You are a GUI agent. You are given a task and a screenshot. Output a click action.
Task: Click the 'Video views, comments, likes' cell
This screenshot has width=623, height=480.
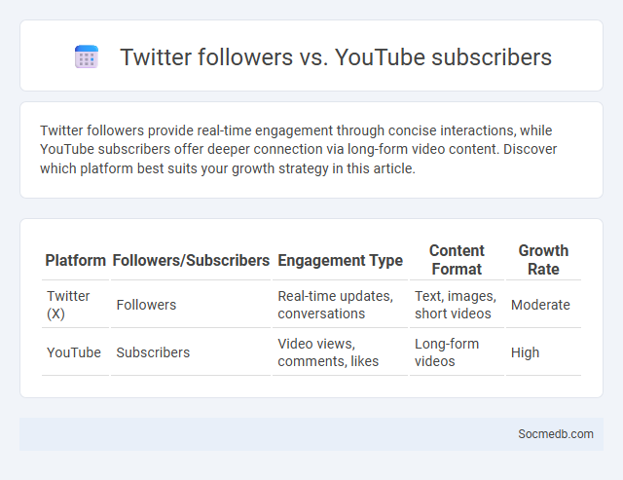[x=340, y=352]
